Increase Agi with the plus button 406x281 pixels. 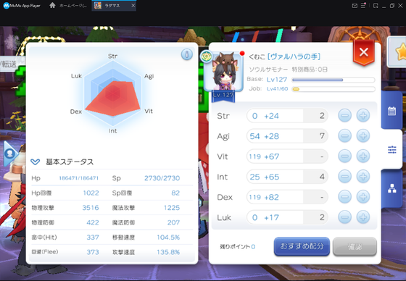pos(363,136)
